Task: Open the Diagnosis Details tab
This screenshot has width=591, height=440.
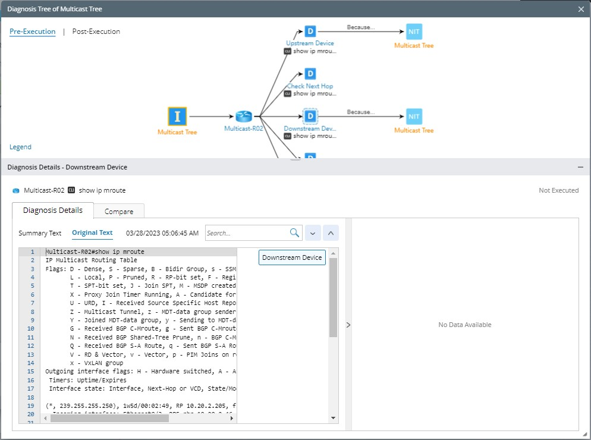Action: (x=53, y=210)
